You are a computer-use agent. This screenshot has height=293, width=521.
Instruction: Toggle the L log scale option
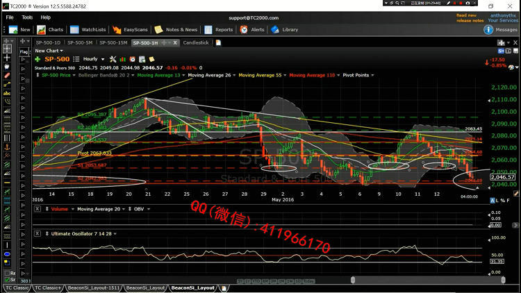(x=497, y=201)
